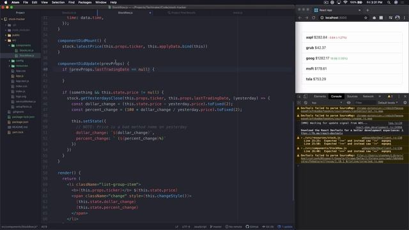Toggle DevTools inspect element picker
The height and width of the screenshot is (230, 409).
coord(299,96)
